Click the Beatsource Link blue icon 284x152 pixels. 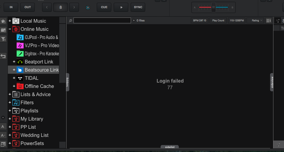(x=20, y=70)
